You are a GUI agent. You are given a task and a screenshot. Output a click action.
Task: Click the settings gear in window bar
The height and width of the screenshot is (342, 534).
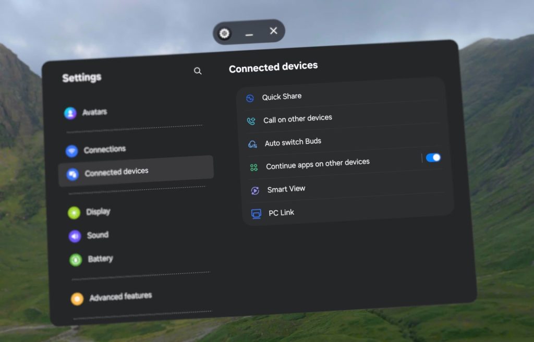(224, 34)
